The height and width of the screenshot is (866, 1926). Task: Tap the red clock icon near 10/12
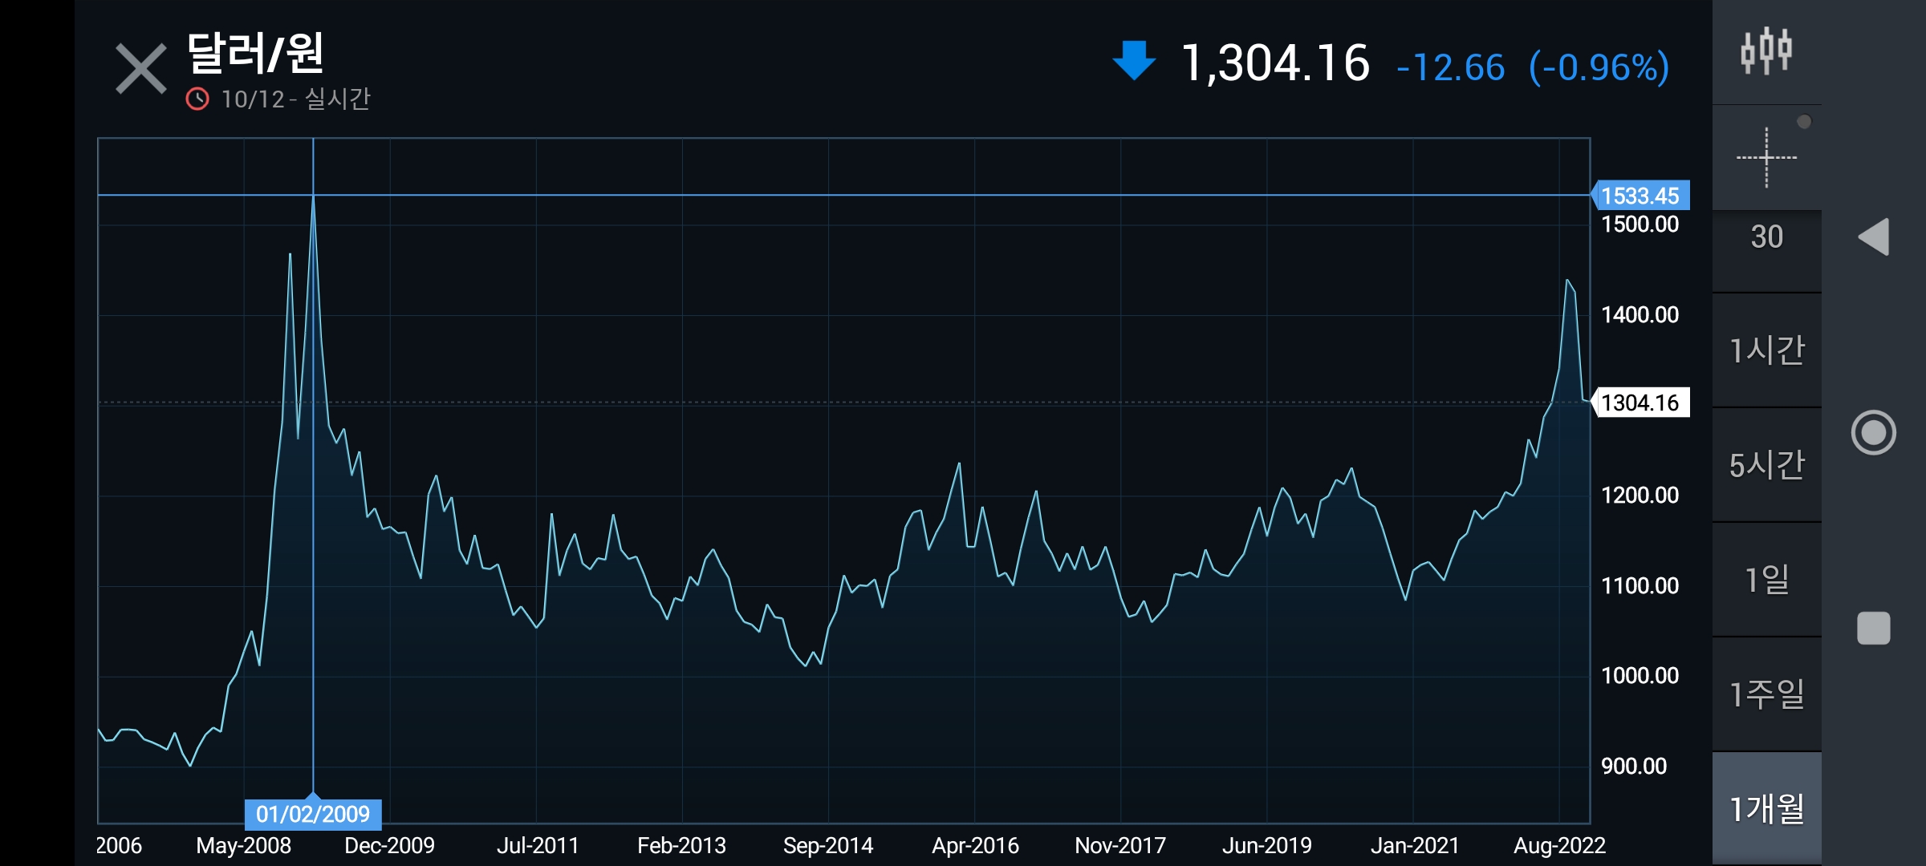pos(197,99)
